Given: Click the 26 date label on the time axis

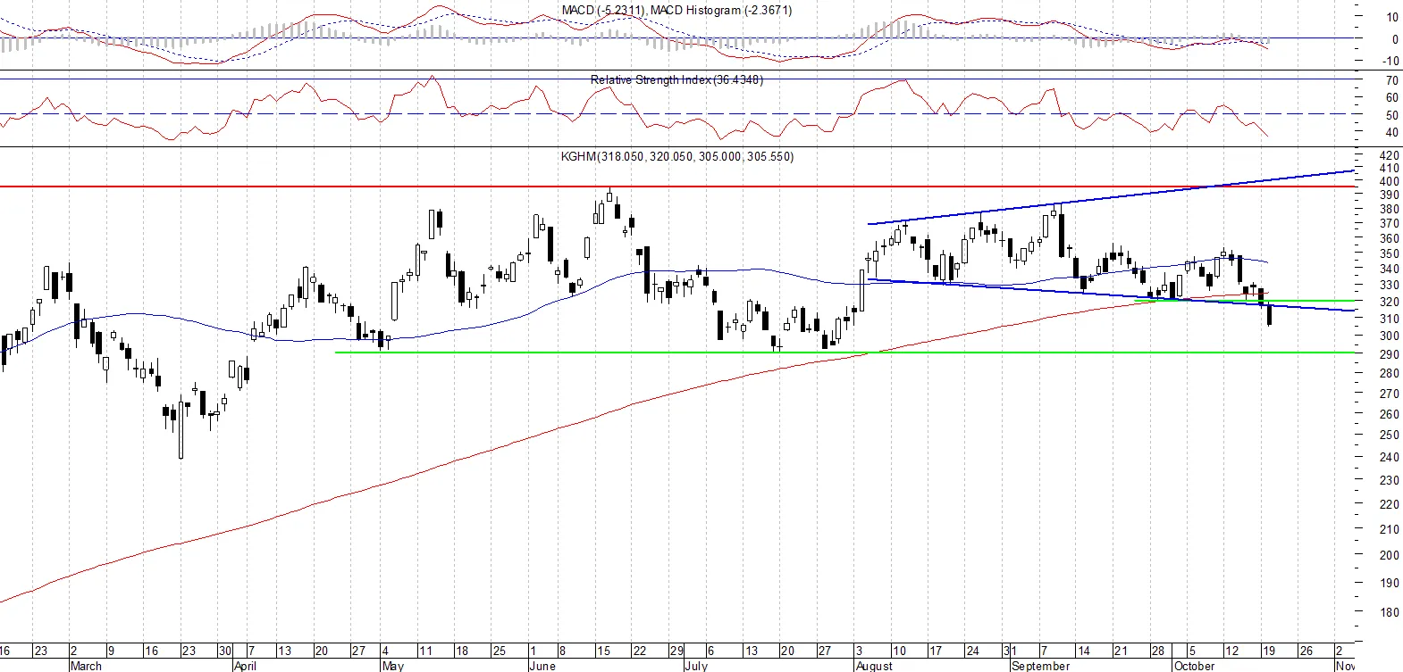Looking at the screenshot, I should tap(1306, 651).
